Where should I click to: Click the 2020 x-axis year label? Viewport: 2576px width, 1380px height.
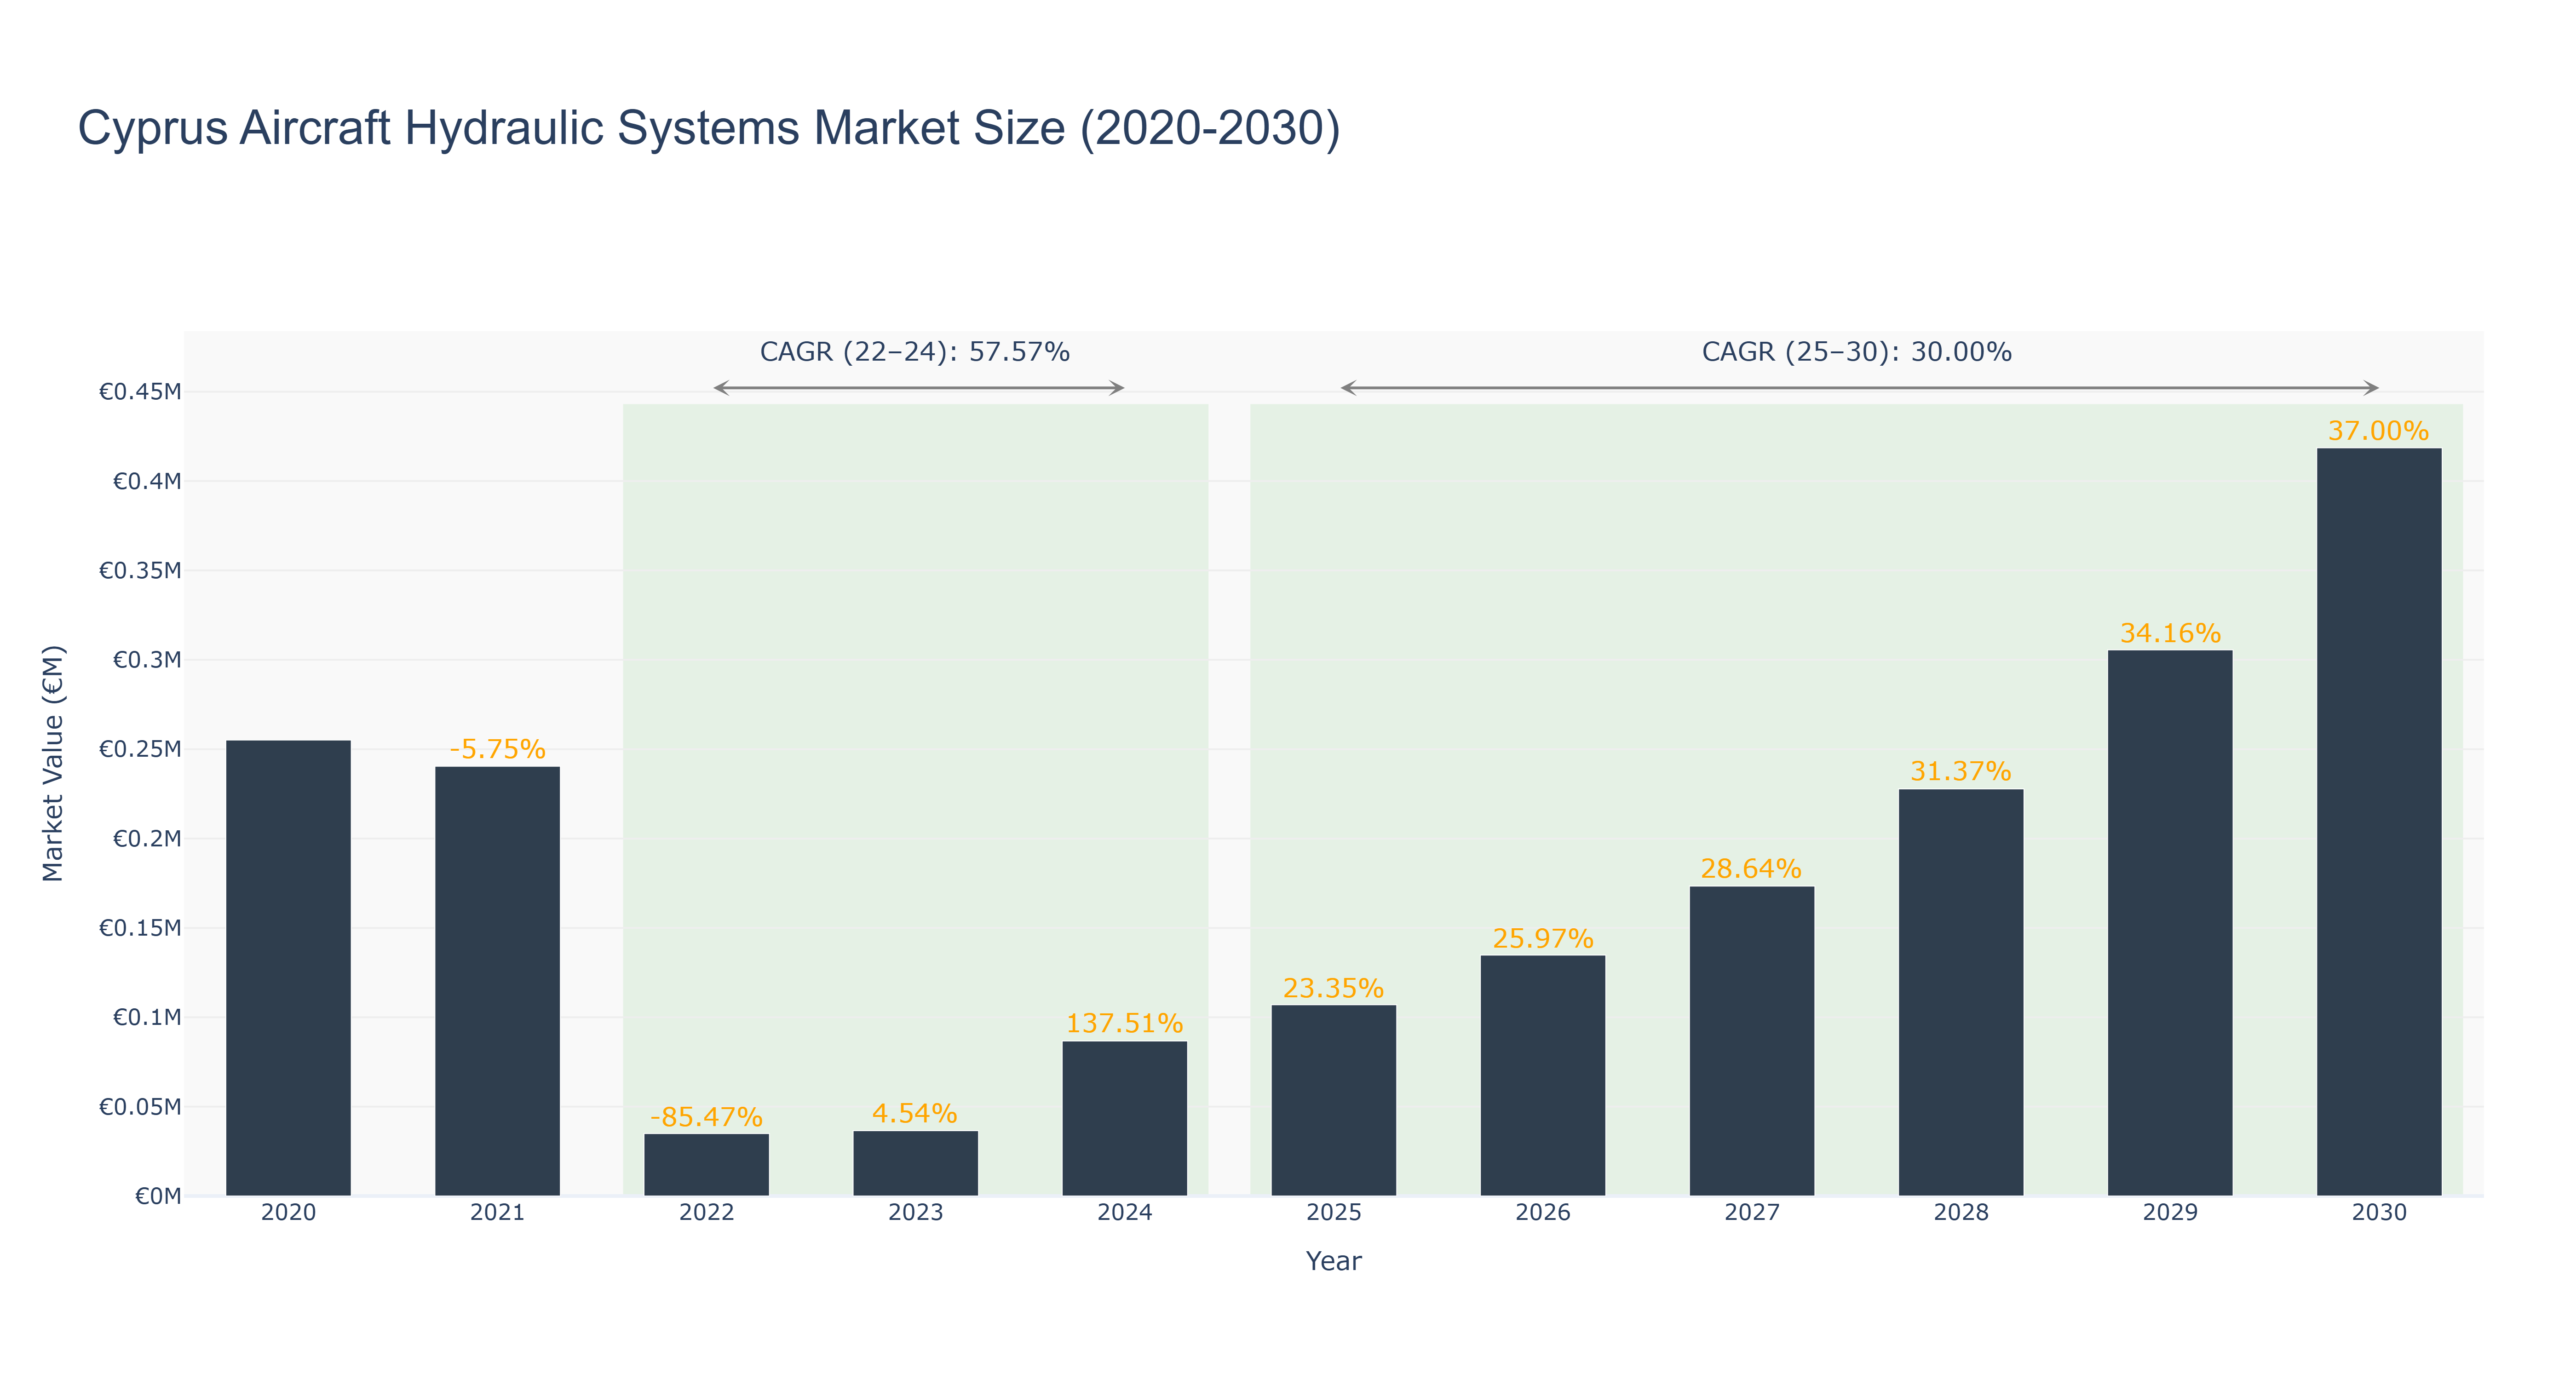(288, 1212)
